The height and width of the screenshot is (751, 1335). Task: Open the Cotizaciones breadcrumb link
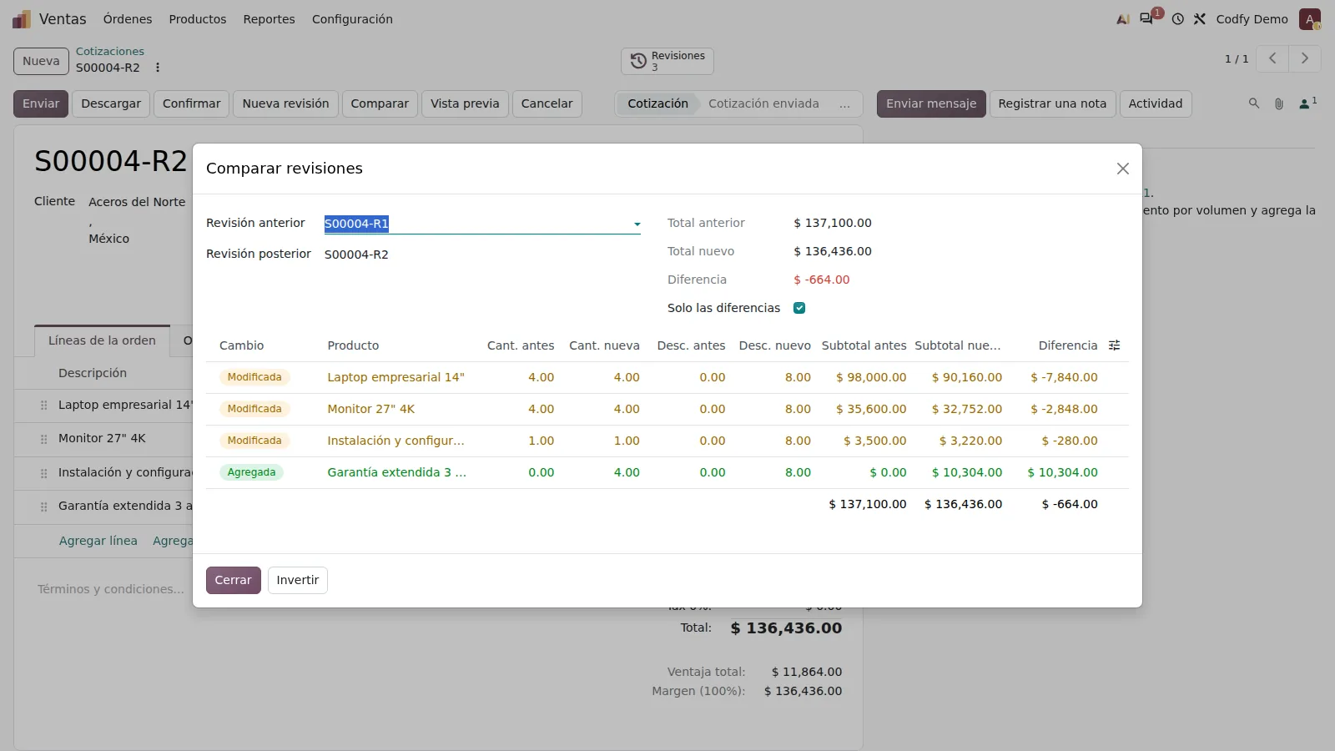(x=110, y=52)
